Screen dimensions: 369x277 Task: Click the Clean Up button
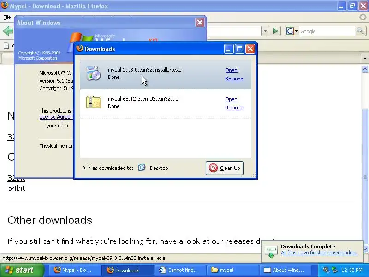click(225, 168)
